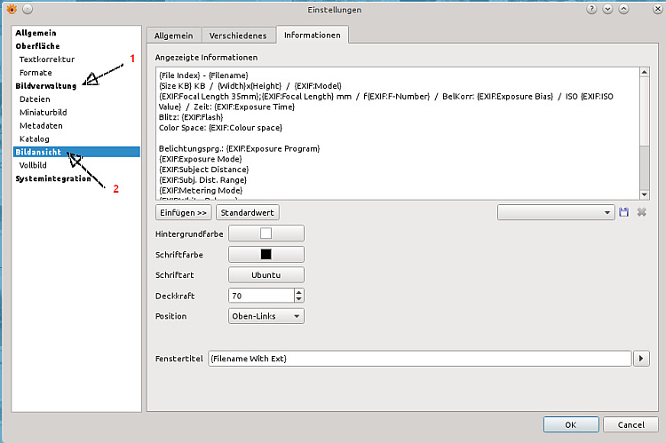Confirm settings with the OK button

[570, 424]
